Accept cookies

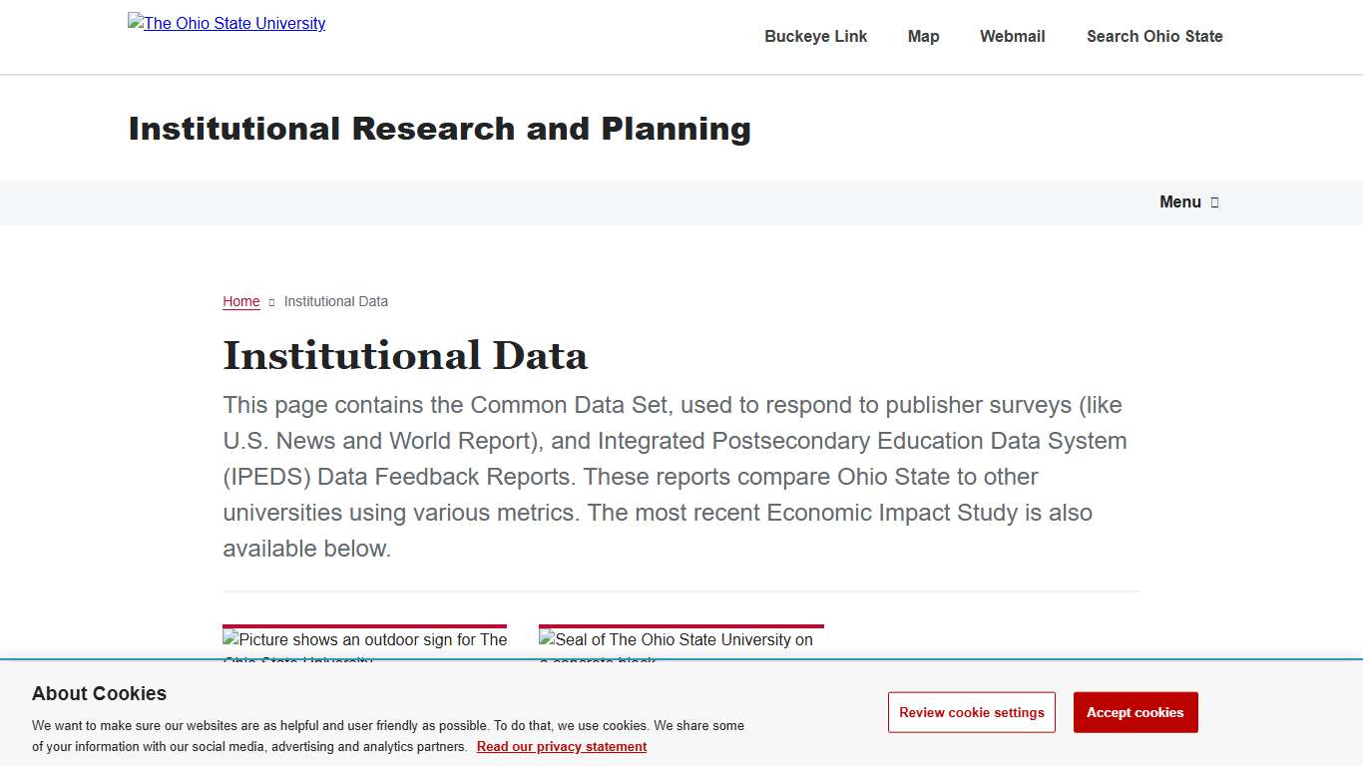coord(1135,712)
